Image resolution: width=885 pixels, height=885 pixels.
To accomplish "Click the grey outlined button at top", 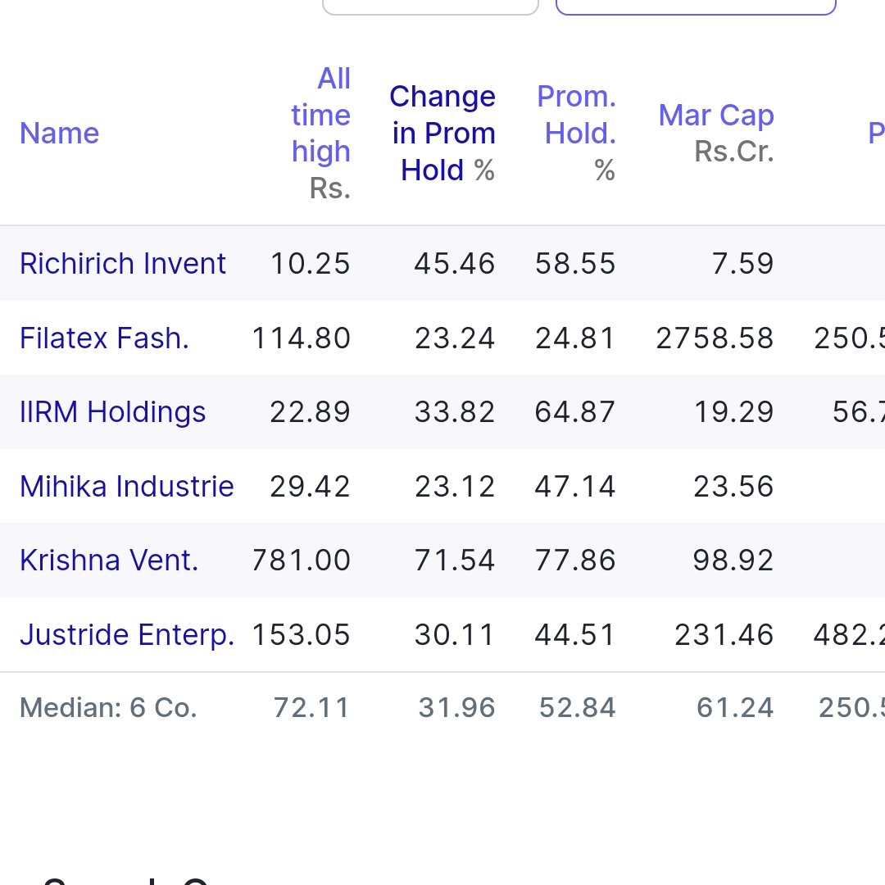I will 430,7.
